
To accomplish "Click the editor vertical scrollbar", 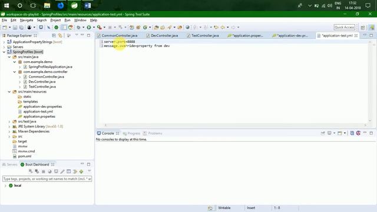I will click(x=370, y=81).
